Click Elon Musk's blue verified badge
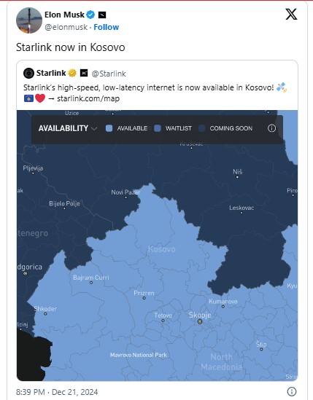This screenshot has height=400, width=313. [90, 15]
